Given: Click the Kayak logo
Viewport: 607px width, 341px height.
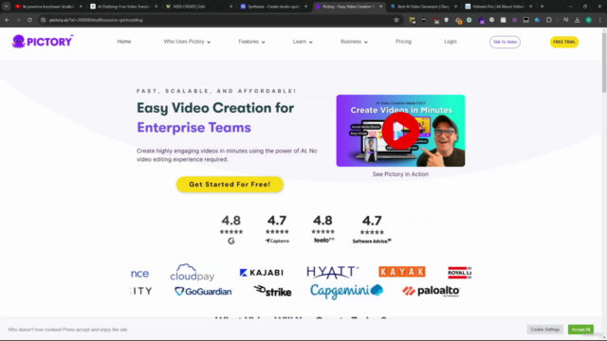Looking at the screenshot, I should pos(402,272).
